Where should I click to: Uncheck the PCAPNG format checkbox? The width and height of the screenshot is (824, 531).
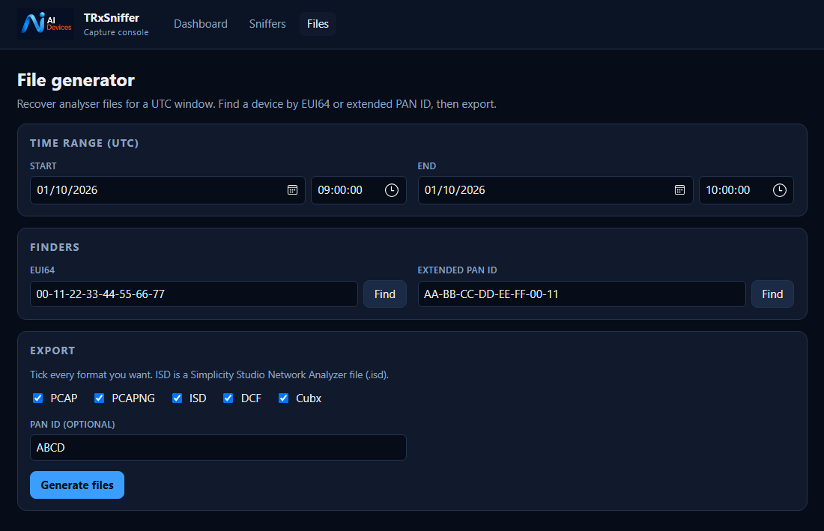[x=99, y=398]
